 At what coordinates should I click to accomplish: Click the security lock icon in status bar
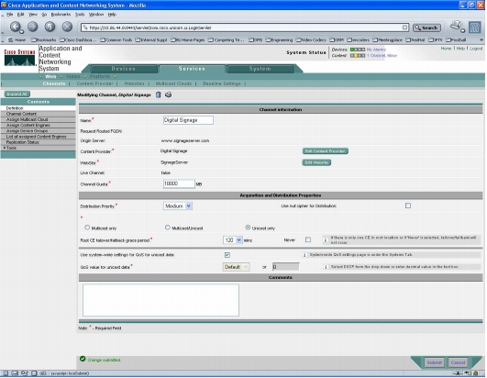[x=475, y=373]
